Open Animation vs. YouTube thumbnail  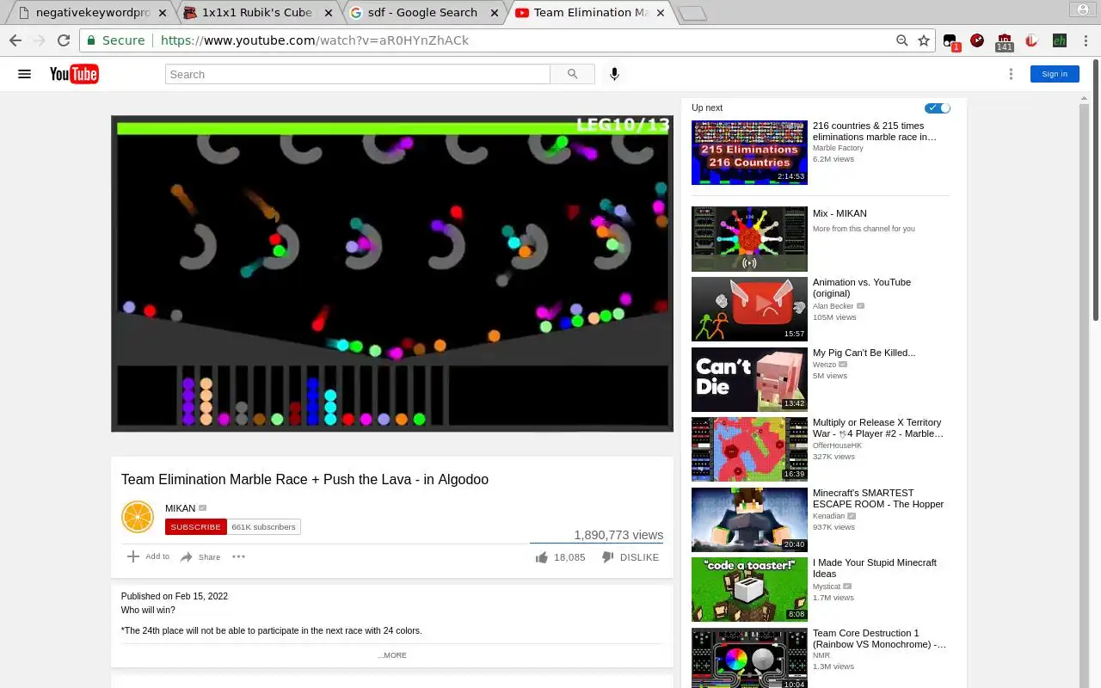749,309
